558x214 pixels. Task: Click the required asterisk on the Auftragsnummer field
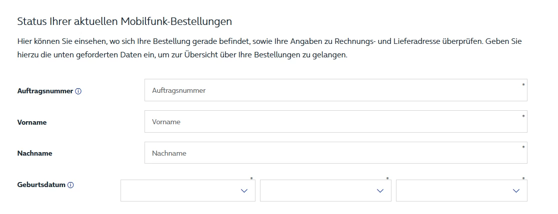523,85
